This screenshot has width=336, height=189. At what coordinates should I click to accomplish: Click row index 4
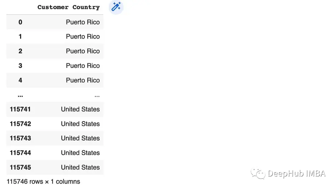click(20, 80)
